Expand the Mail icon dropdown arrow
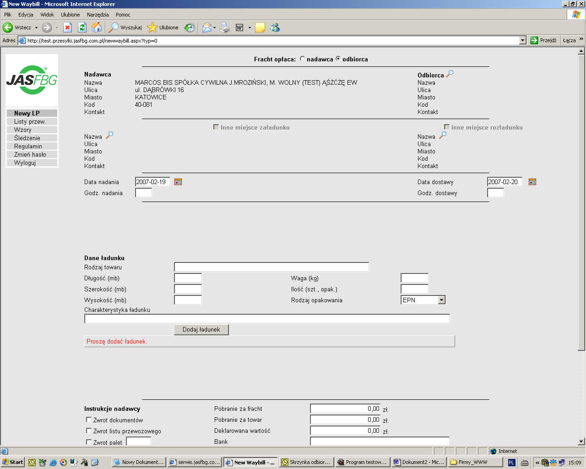This screenshot has width=586, height=469. point(214,27)
